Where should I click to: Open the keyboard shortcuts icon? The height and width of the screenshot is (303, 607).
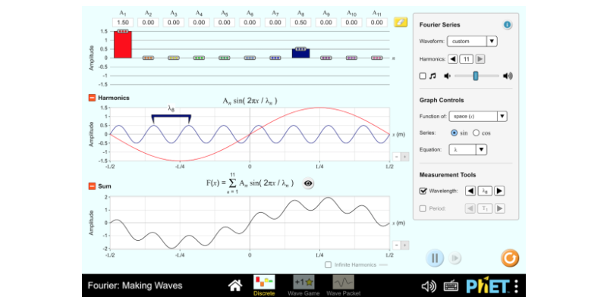coord(451,286)
